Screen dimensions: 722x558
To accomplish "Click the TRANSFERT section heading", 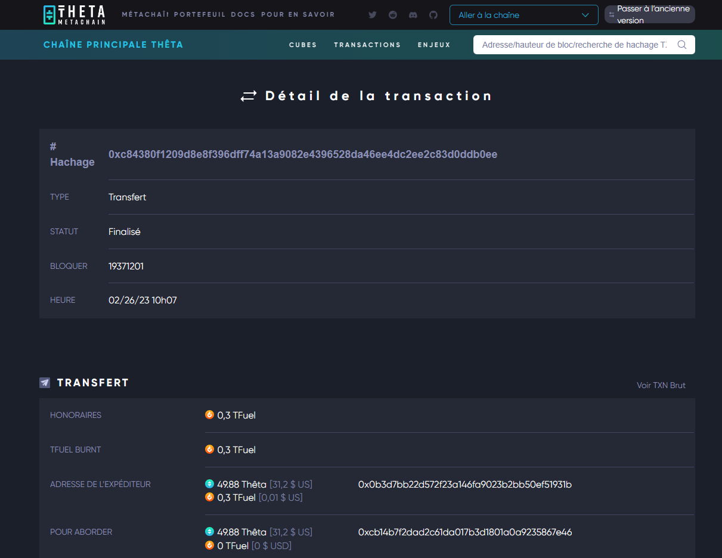I will 93,383.
